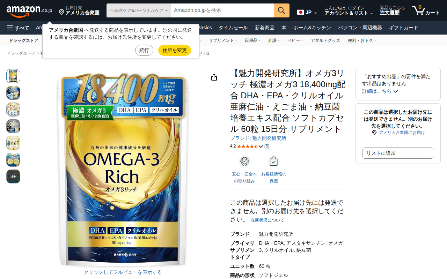Expand the rating breakdown arrow next to stars
Viewport: 447px width, 279px height.
tap(261, 146)
